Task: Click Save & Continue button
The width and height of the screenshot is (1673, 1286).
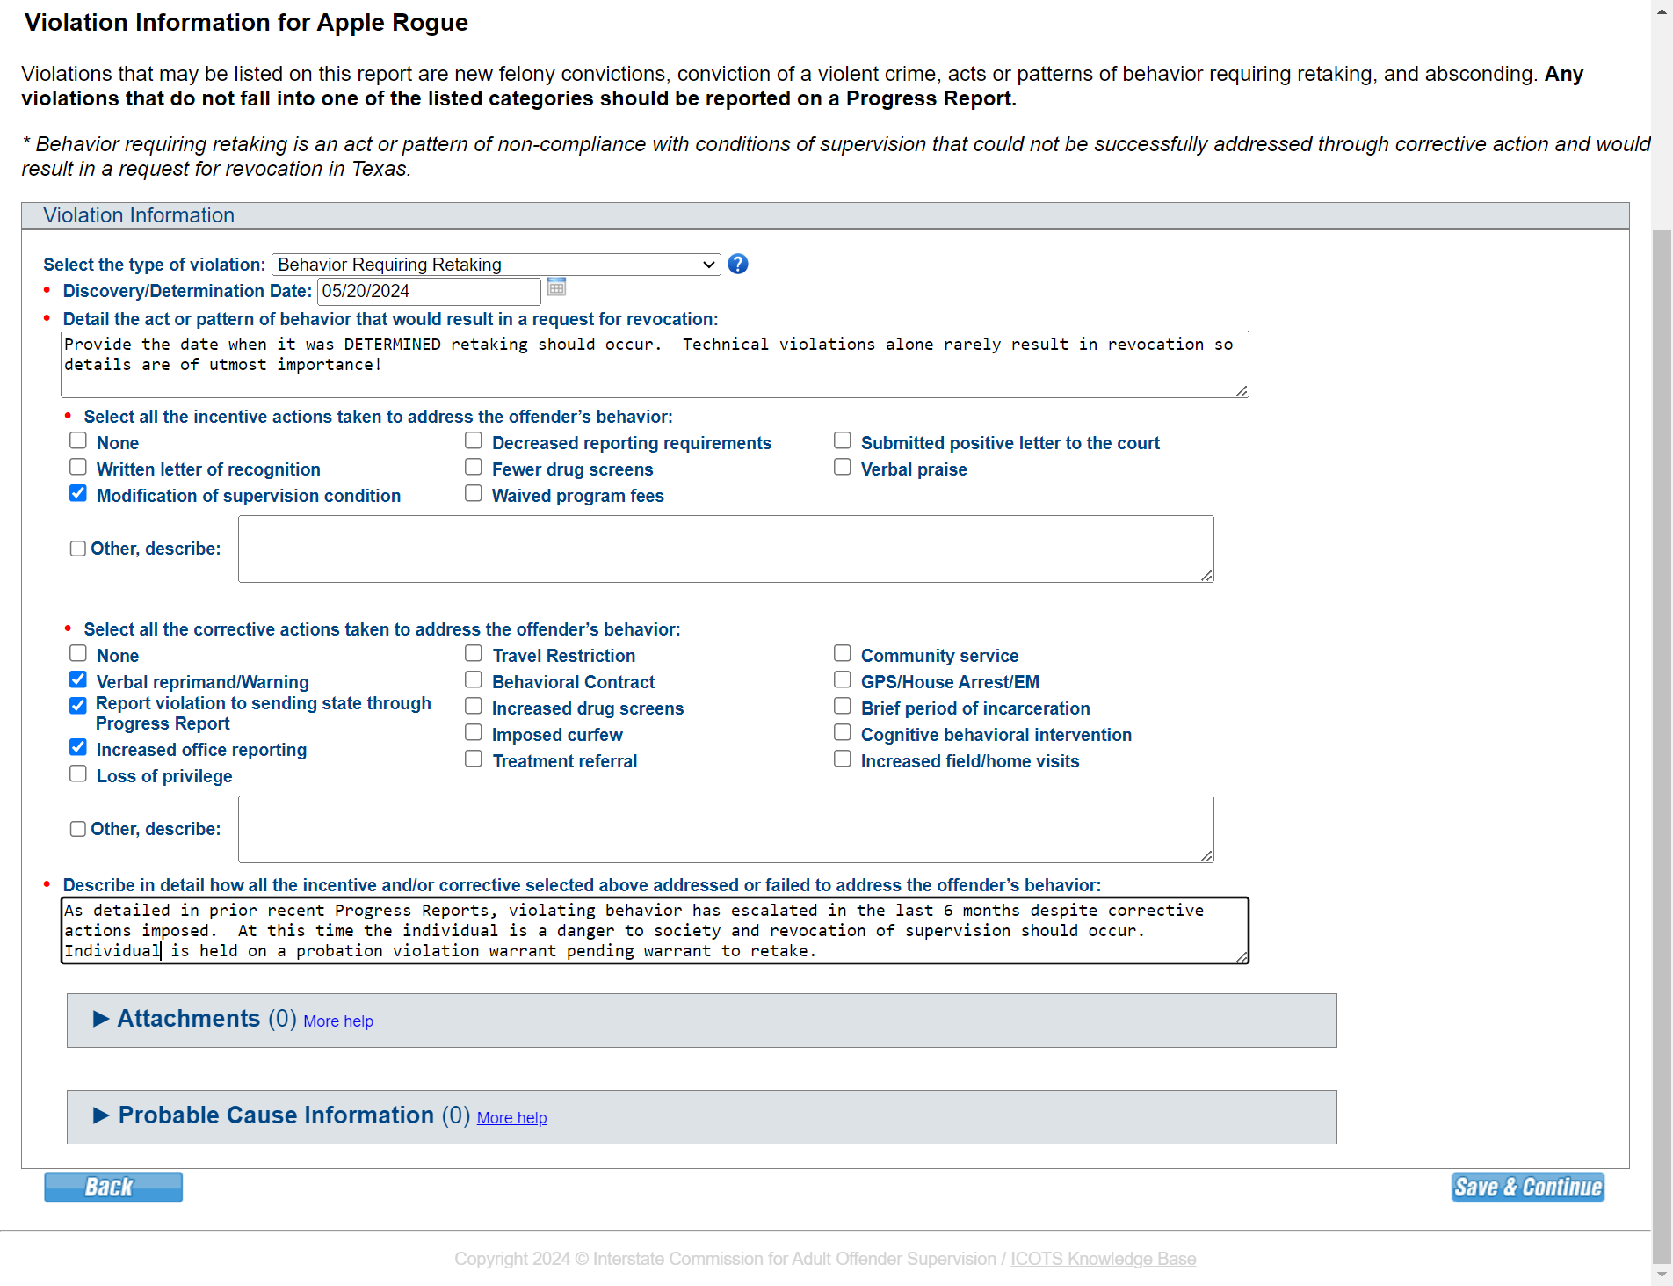Action: tap(1527, 1187)
